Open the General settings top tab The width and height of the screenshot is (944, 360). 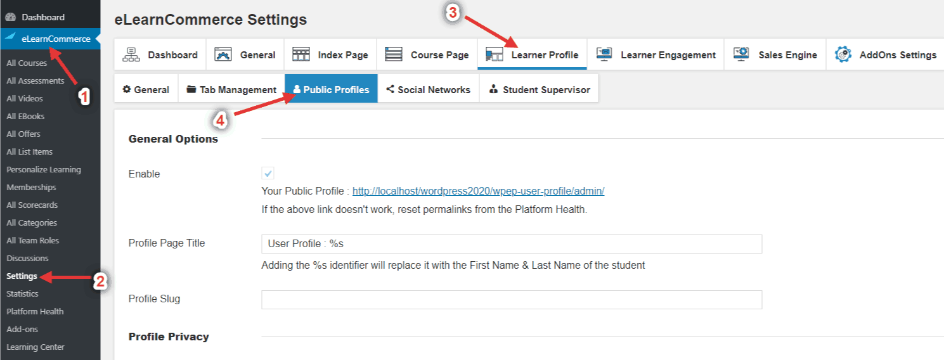click(245, 55)
